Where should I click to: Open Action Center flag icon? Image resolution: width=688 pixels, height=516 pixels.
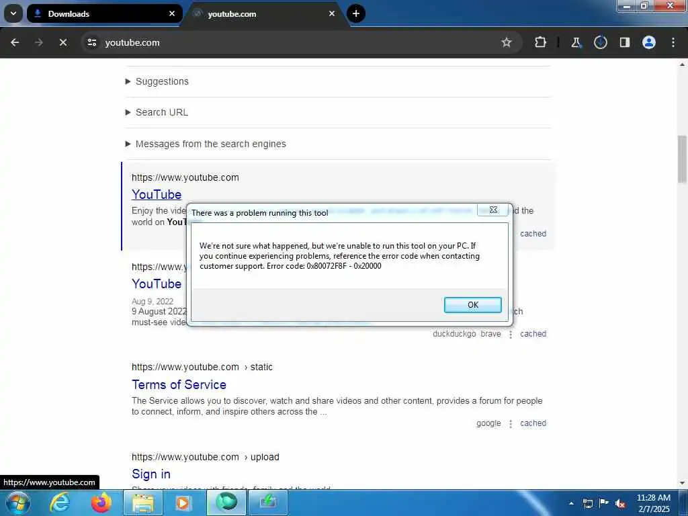pyautogui.click(x=604, y=503)
